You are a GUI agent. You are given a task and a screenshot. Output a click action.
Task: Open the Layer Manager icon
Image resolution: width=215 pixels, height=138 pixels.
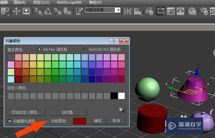(149, 11)
